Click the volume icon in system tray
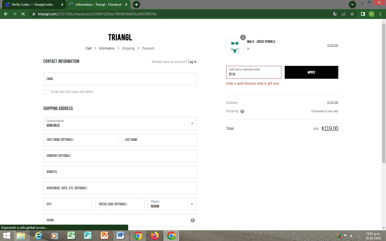The width and height of the screenshot is (386, 241). [x=352, y=236]
